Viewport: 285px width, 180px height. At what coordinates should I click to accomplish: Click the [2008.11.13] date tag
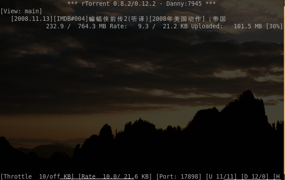[32, 19]
